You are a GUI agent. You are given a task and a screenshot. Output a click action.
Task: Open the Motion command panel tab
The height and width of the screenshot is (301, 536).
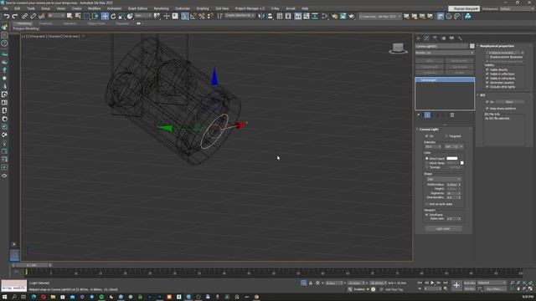click(443, 38)
